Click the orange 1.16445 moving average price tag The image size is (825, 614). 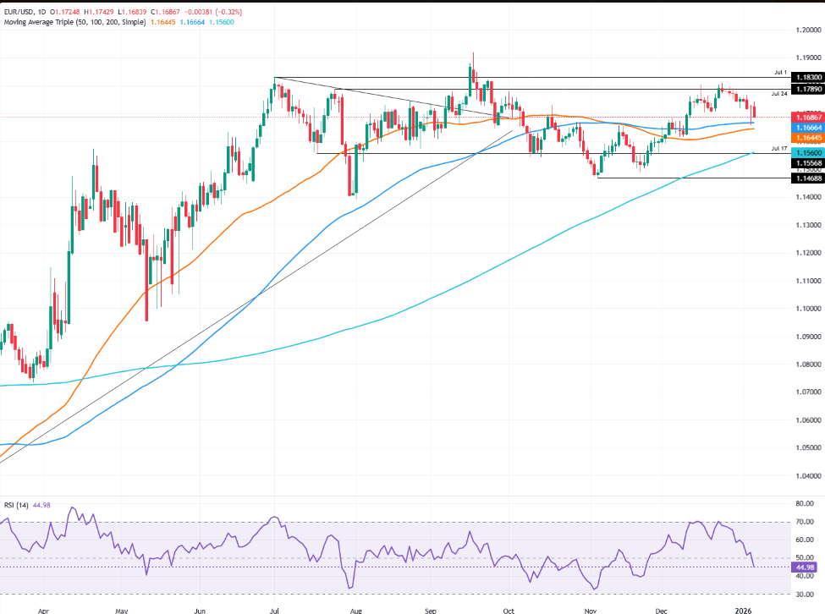pos(806,137)
